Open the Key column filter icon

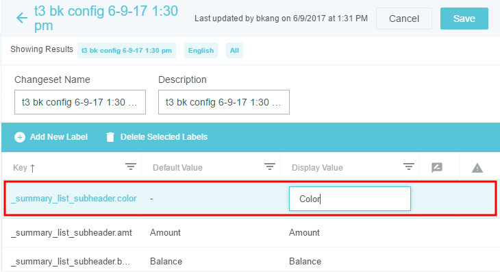coord(130,166)
